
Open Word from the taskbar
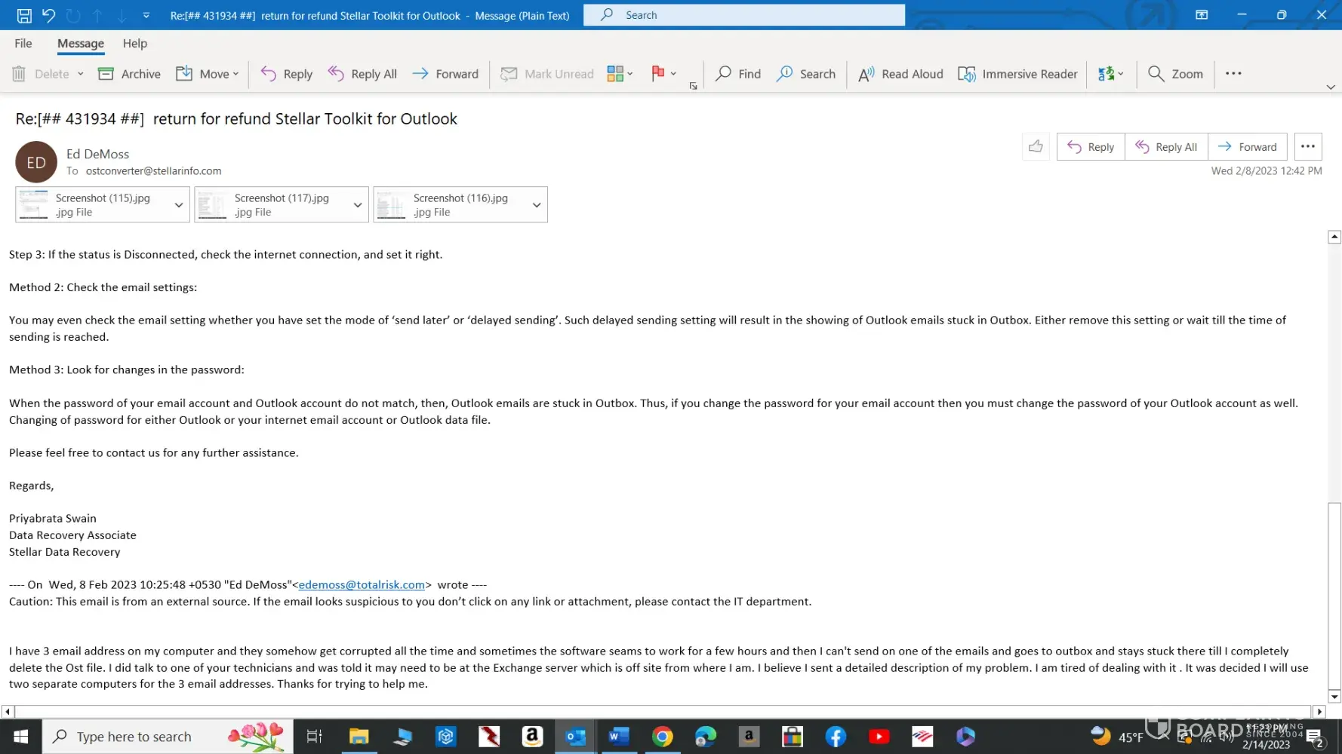619,737
